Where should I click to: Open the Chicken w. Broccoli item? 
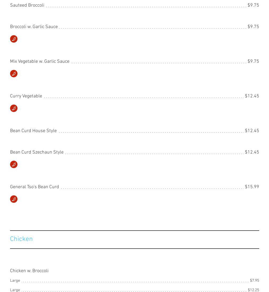pos(29,271)
